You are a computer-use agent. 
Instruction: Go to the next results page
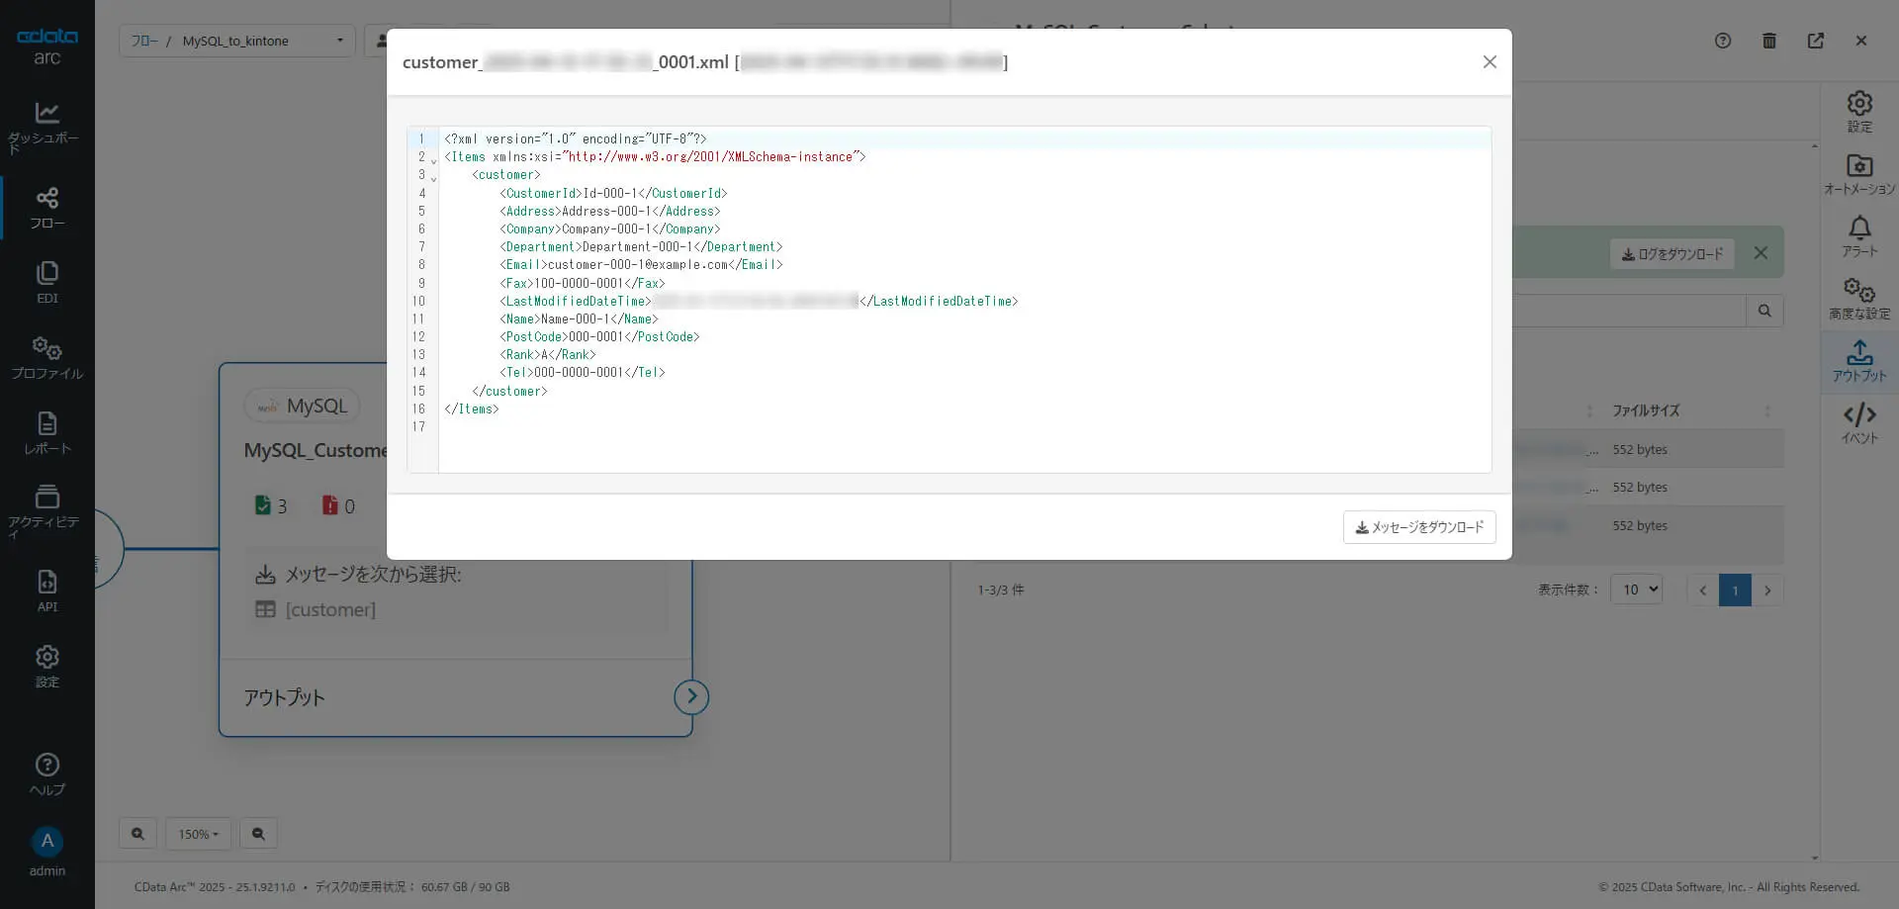point(1767,591)
